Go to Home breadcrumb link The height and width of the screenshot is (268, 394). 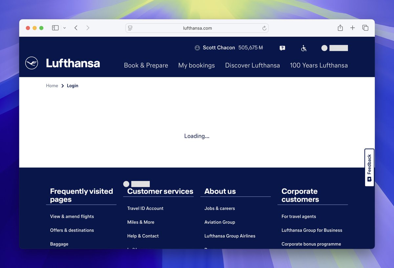coord(52,86)
